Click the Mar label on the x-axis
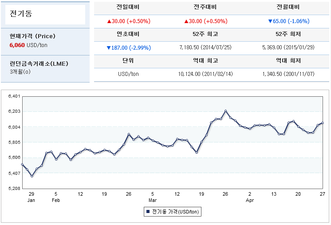Image resolution: width=331 pixels, height=225 pixels. pos(152,200)
